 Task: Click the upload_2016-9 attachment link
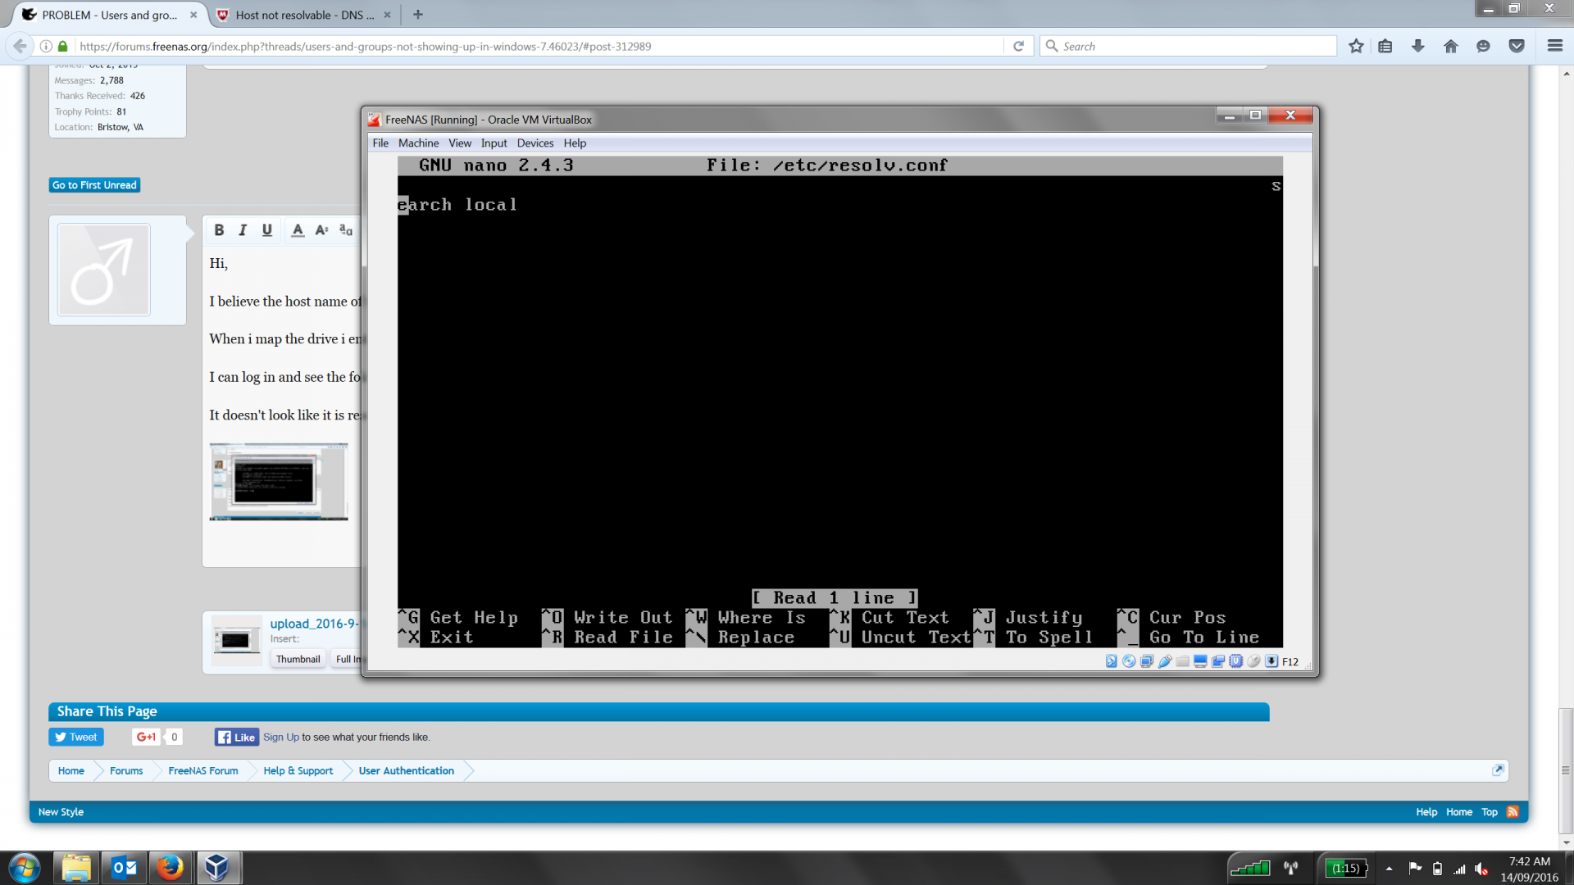pyautogui.click(x=314, y=624)
